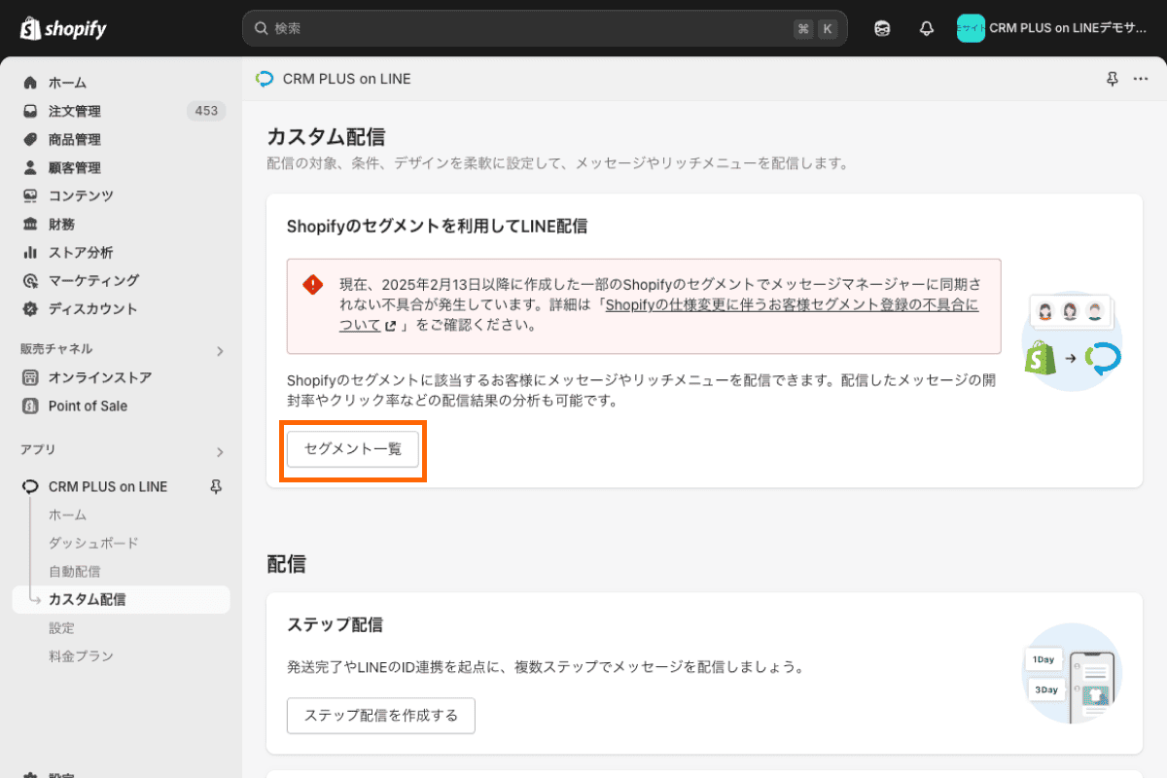
Task: Click the ストア分析 chart icon
Action: [30, 252]
